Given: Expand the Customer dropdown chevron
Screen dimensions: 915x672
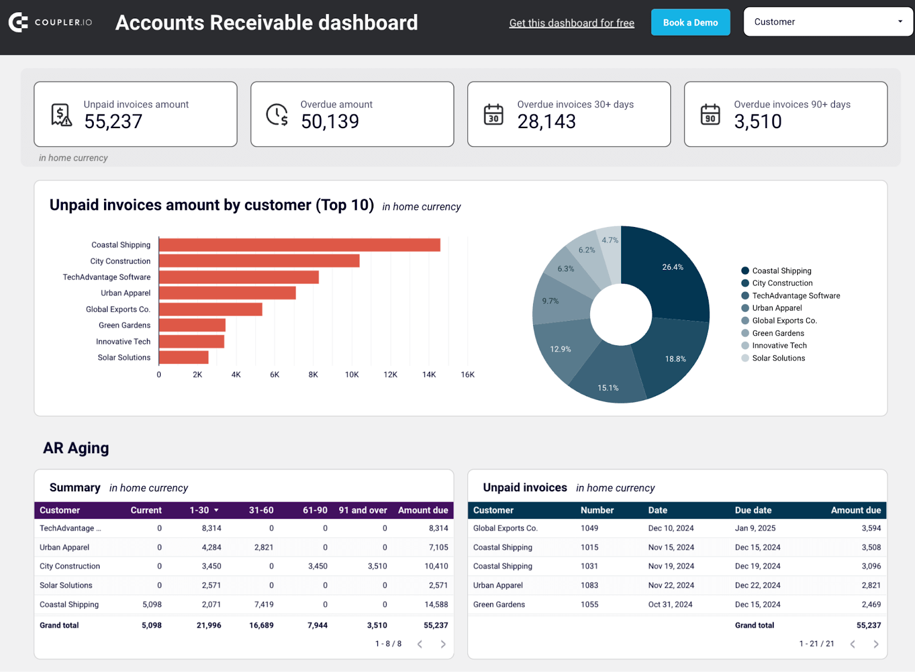Looking at the screenshot, I should (900, 22).
